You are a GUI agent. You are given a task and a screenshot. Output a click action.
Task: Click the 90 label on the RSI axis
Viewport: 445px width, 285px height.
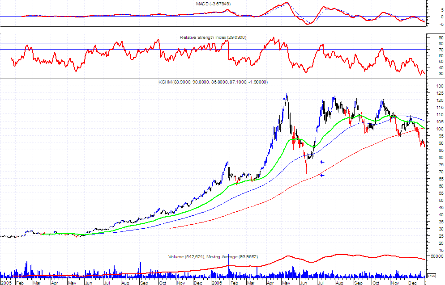coord(441,38)
